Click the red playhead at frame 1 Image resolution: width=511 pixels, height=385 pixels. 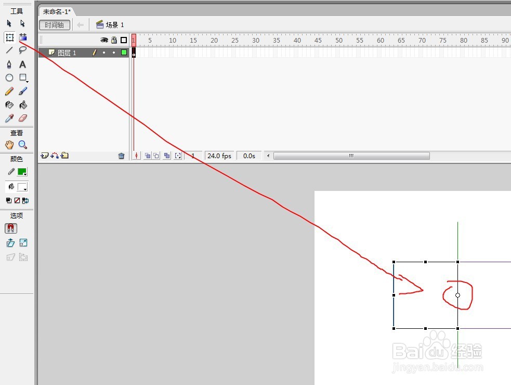click(x=134, y=40)
